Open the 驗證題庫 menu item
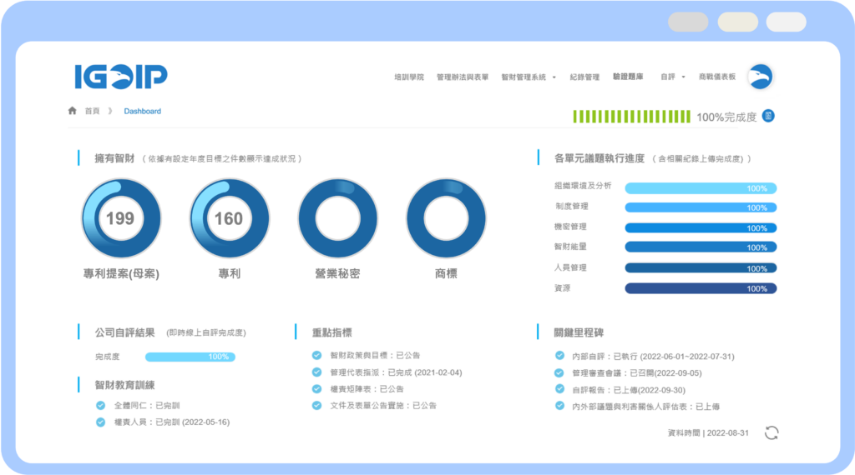The width and height of the screenshot is (855, 475). 628,77
